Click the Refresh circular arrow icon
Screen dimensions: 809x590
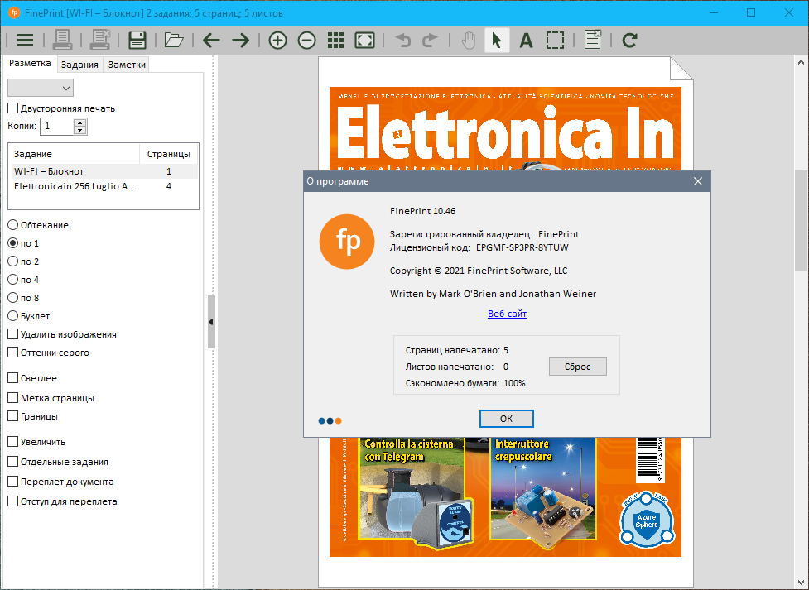[629, 40]
